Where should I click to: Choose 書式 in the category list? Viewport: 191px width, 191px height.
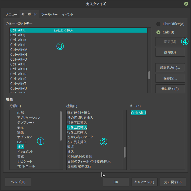point(21,156)
